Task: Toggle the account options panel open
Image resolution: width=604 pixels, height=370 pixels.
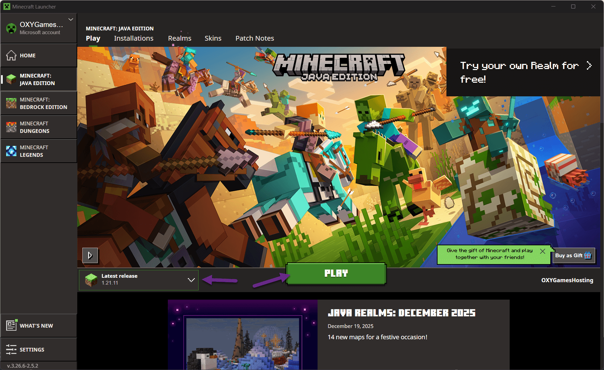Action: [39, 28]
